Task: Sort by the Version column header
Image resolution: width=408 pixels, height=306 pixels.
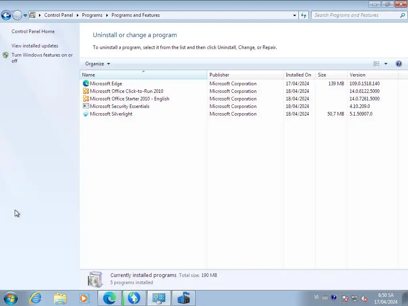Action: [x=373, y=75]
